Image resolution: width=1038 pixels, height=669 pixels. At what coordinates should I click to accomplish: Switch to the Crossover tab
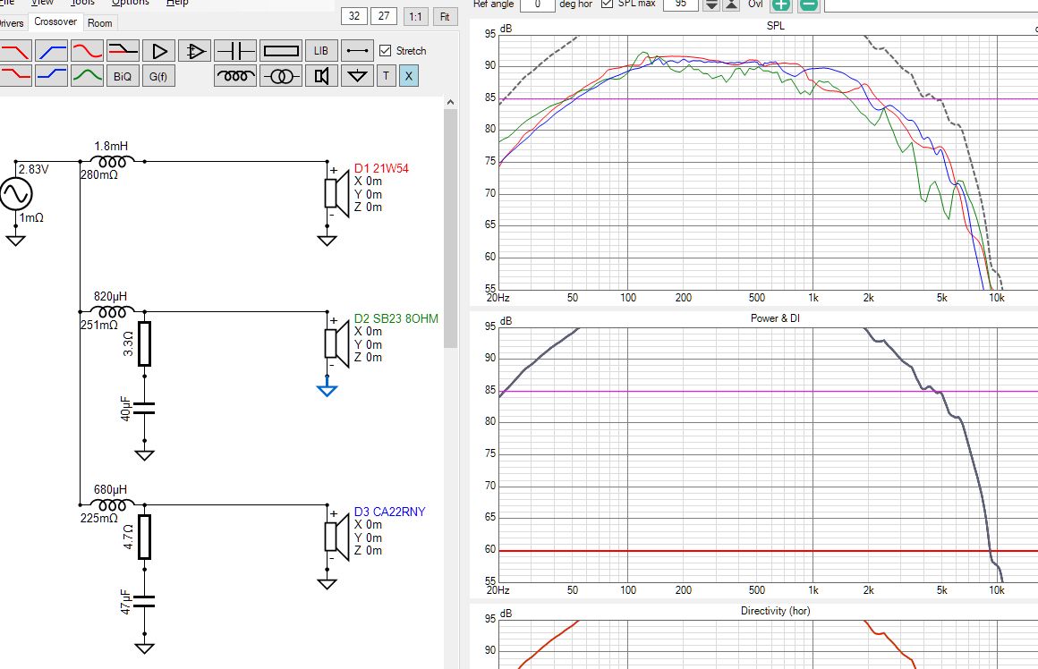55,21
